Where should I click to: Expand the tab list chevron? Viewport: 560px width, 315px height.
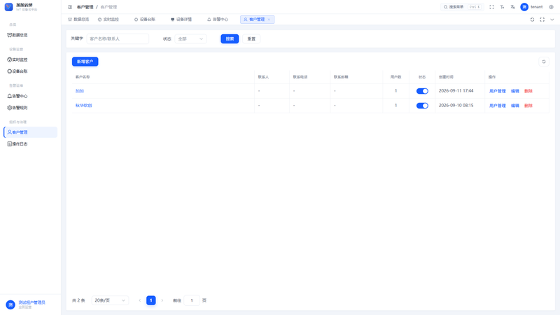tap(552, 20)
